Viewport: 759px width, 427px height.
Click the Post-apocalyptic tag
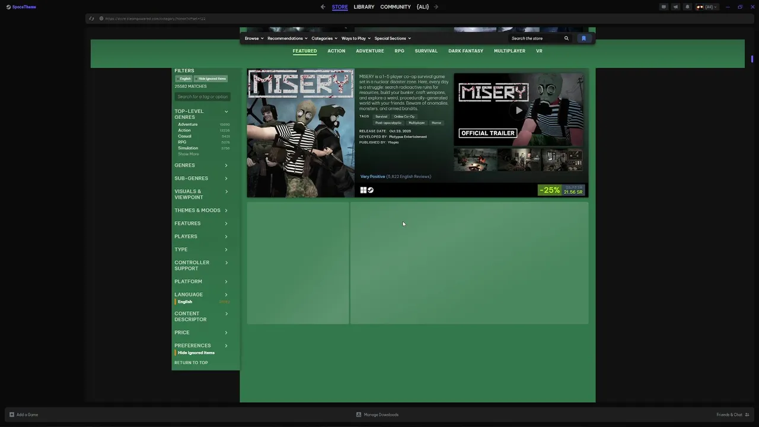[388, 123]
